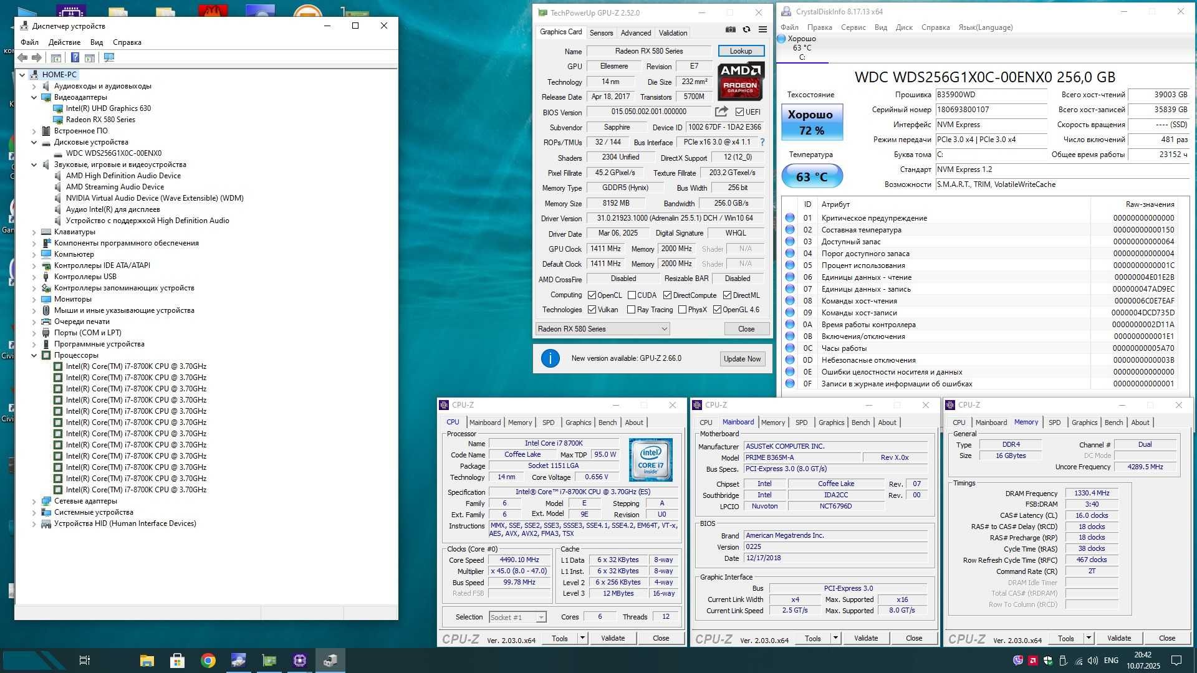Click the Intel Core i7 logo in CPU-Z

click(x=650, y=460)
